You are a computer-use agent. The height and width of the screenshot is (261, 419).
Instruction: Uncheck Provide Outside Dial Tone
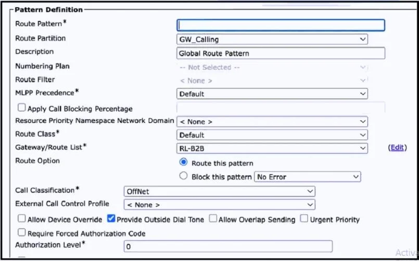[111, 219]
